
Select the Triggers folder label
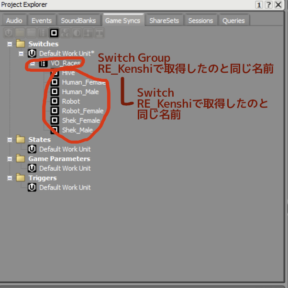pos(43,178)
